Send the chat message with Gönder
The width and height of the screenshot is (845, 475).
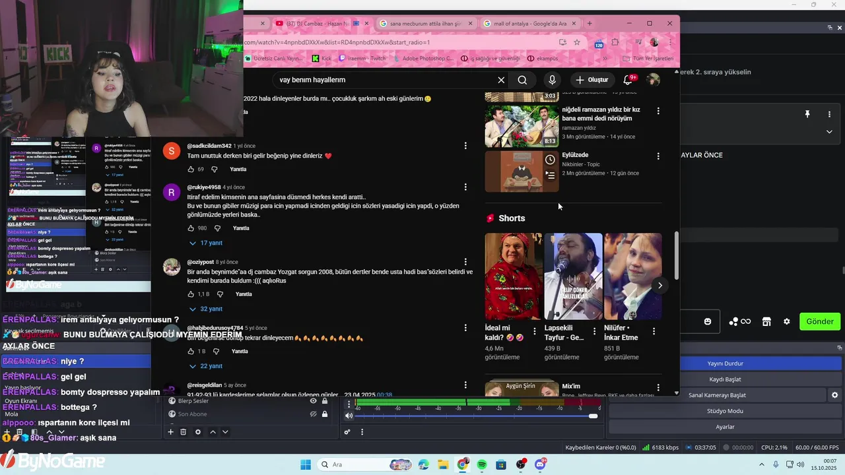pos(820,321)
